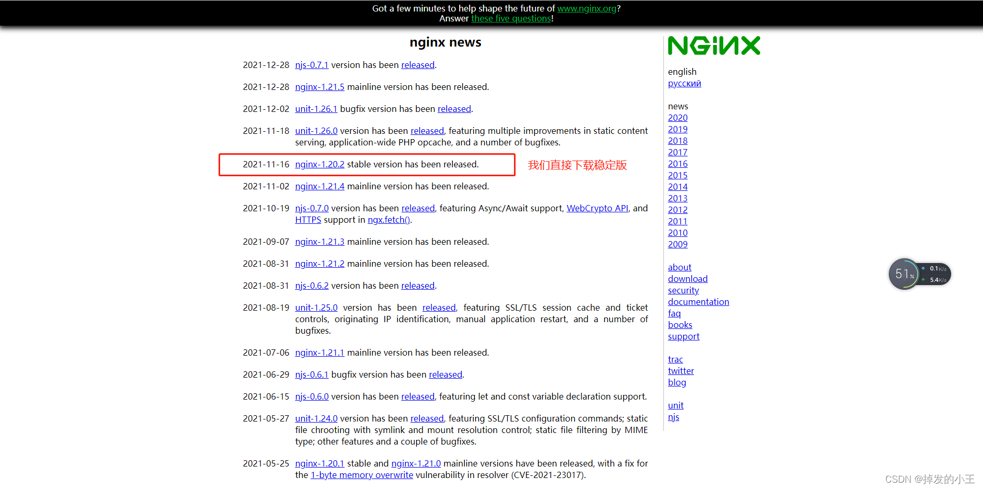View 2015 news archive

coord(678,175)
